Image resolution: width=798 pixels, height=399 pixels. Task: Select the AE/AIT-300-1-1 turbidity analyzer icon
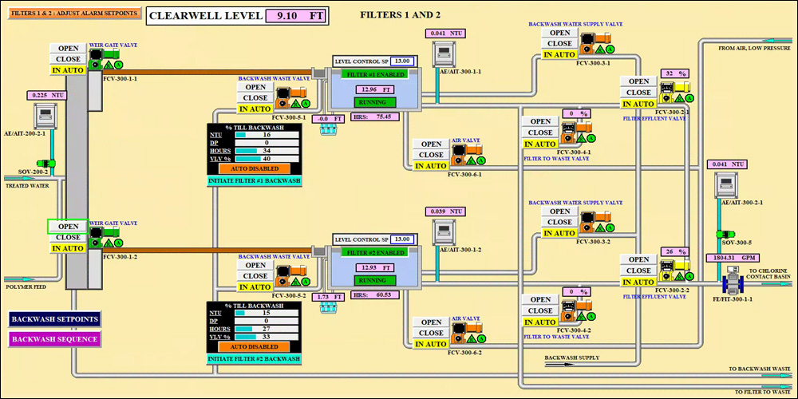[x=445, y=53]
